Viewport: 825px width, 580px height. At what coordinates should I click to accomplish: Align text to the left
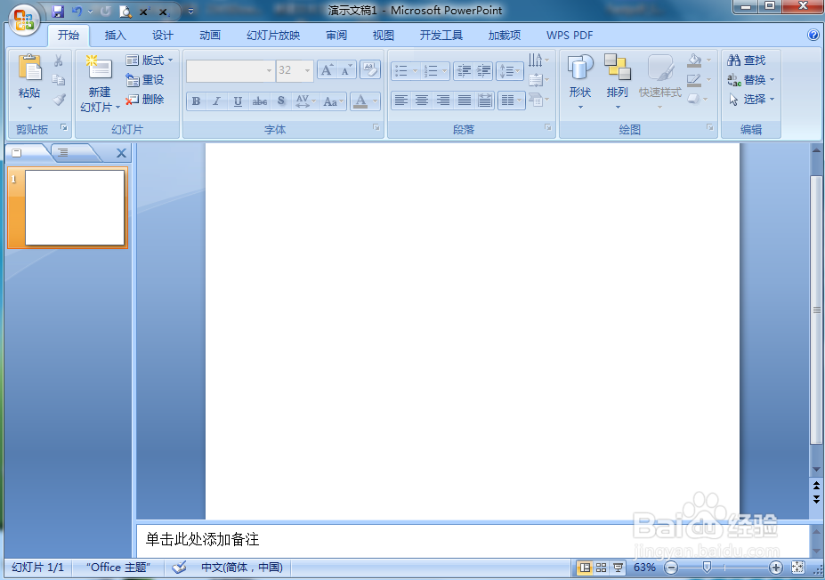401,100
